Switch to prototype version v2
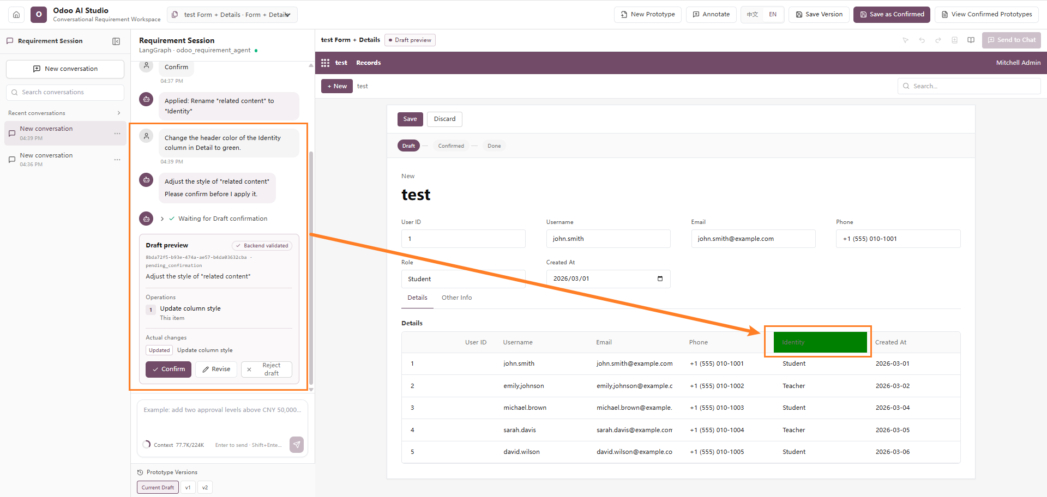The height and width of the screenshot is (497, 1047). pyautogui.click(x=205, y=488)
